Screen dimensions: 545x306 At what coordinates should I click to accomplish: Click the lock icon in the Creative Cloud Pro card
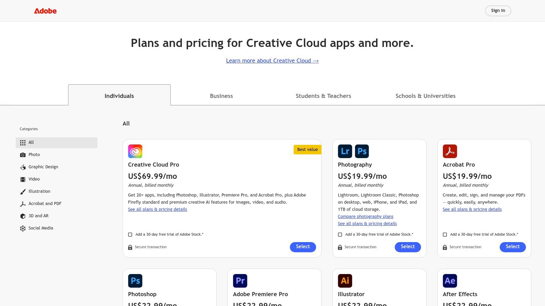pos(130,248)
